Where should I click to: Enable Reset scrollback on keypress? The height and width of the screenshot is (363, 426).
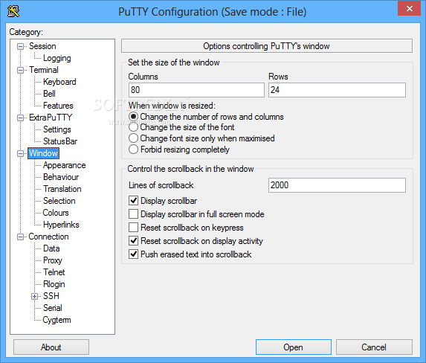click(x=133, y=228)
